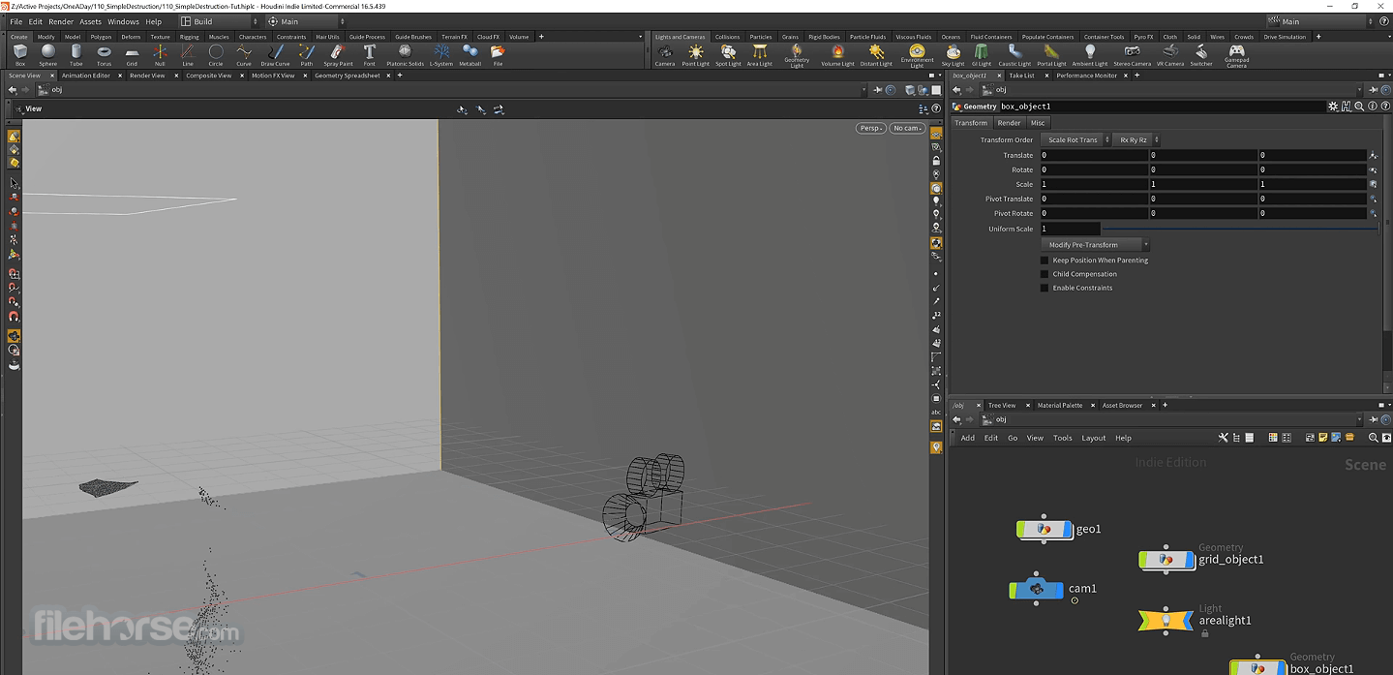Open the Rx Ry Rz rotation order dropdown

click(x=1136, y=139)
